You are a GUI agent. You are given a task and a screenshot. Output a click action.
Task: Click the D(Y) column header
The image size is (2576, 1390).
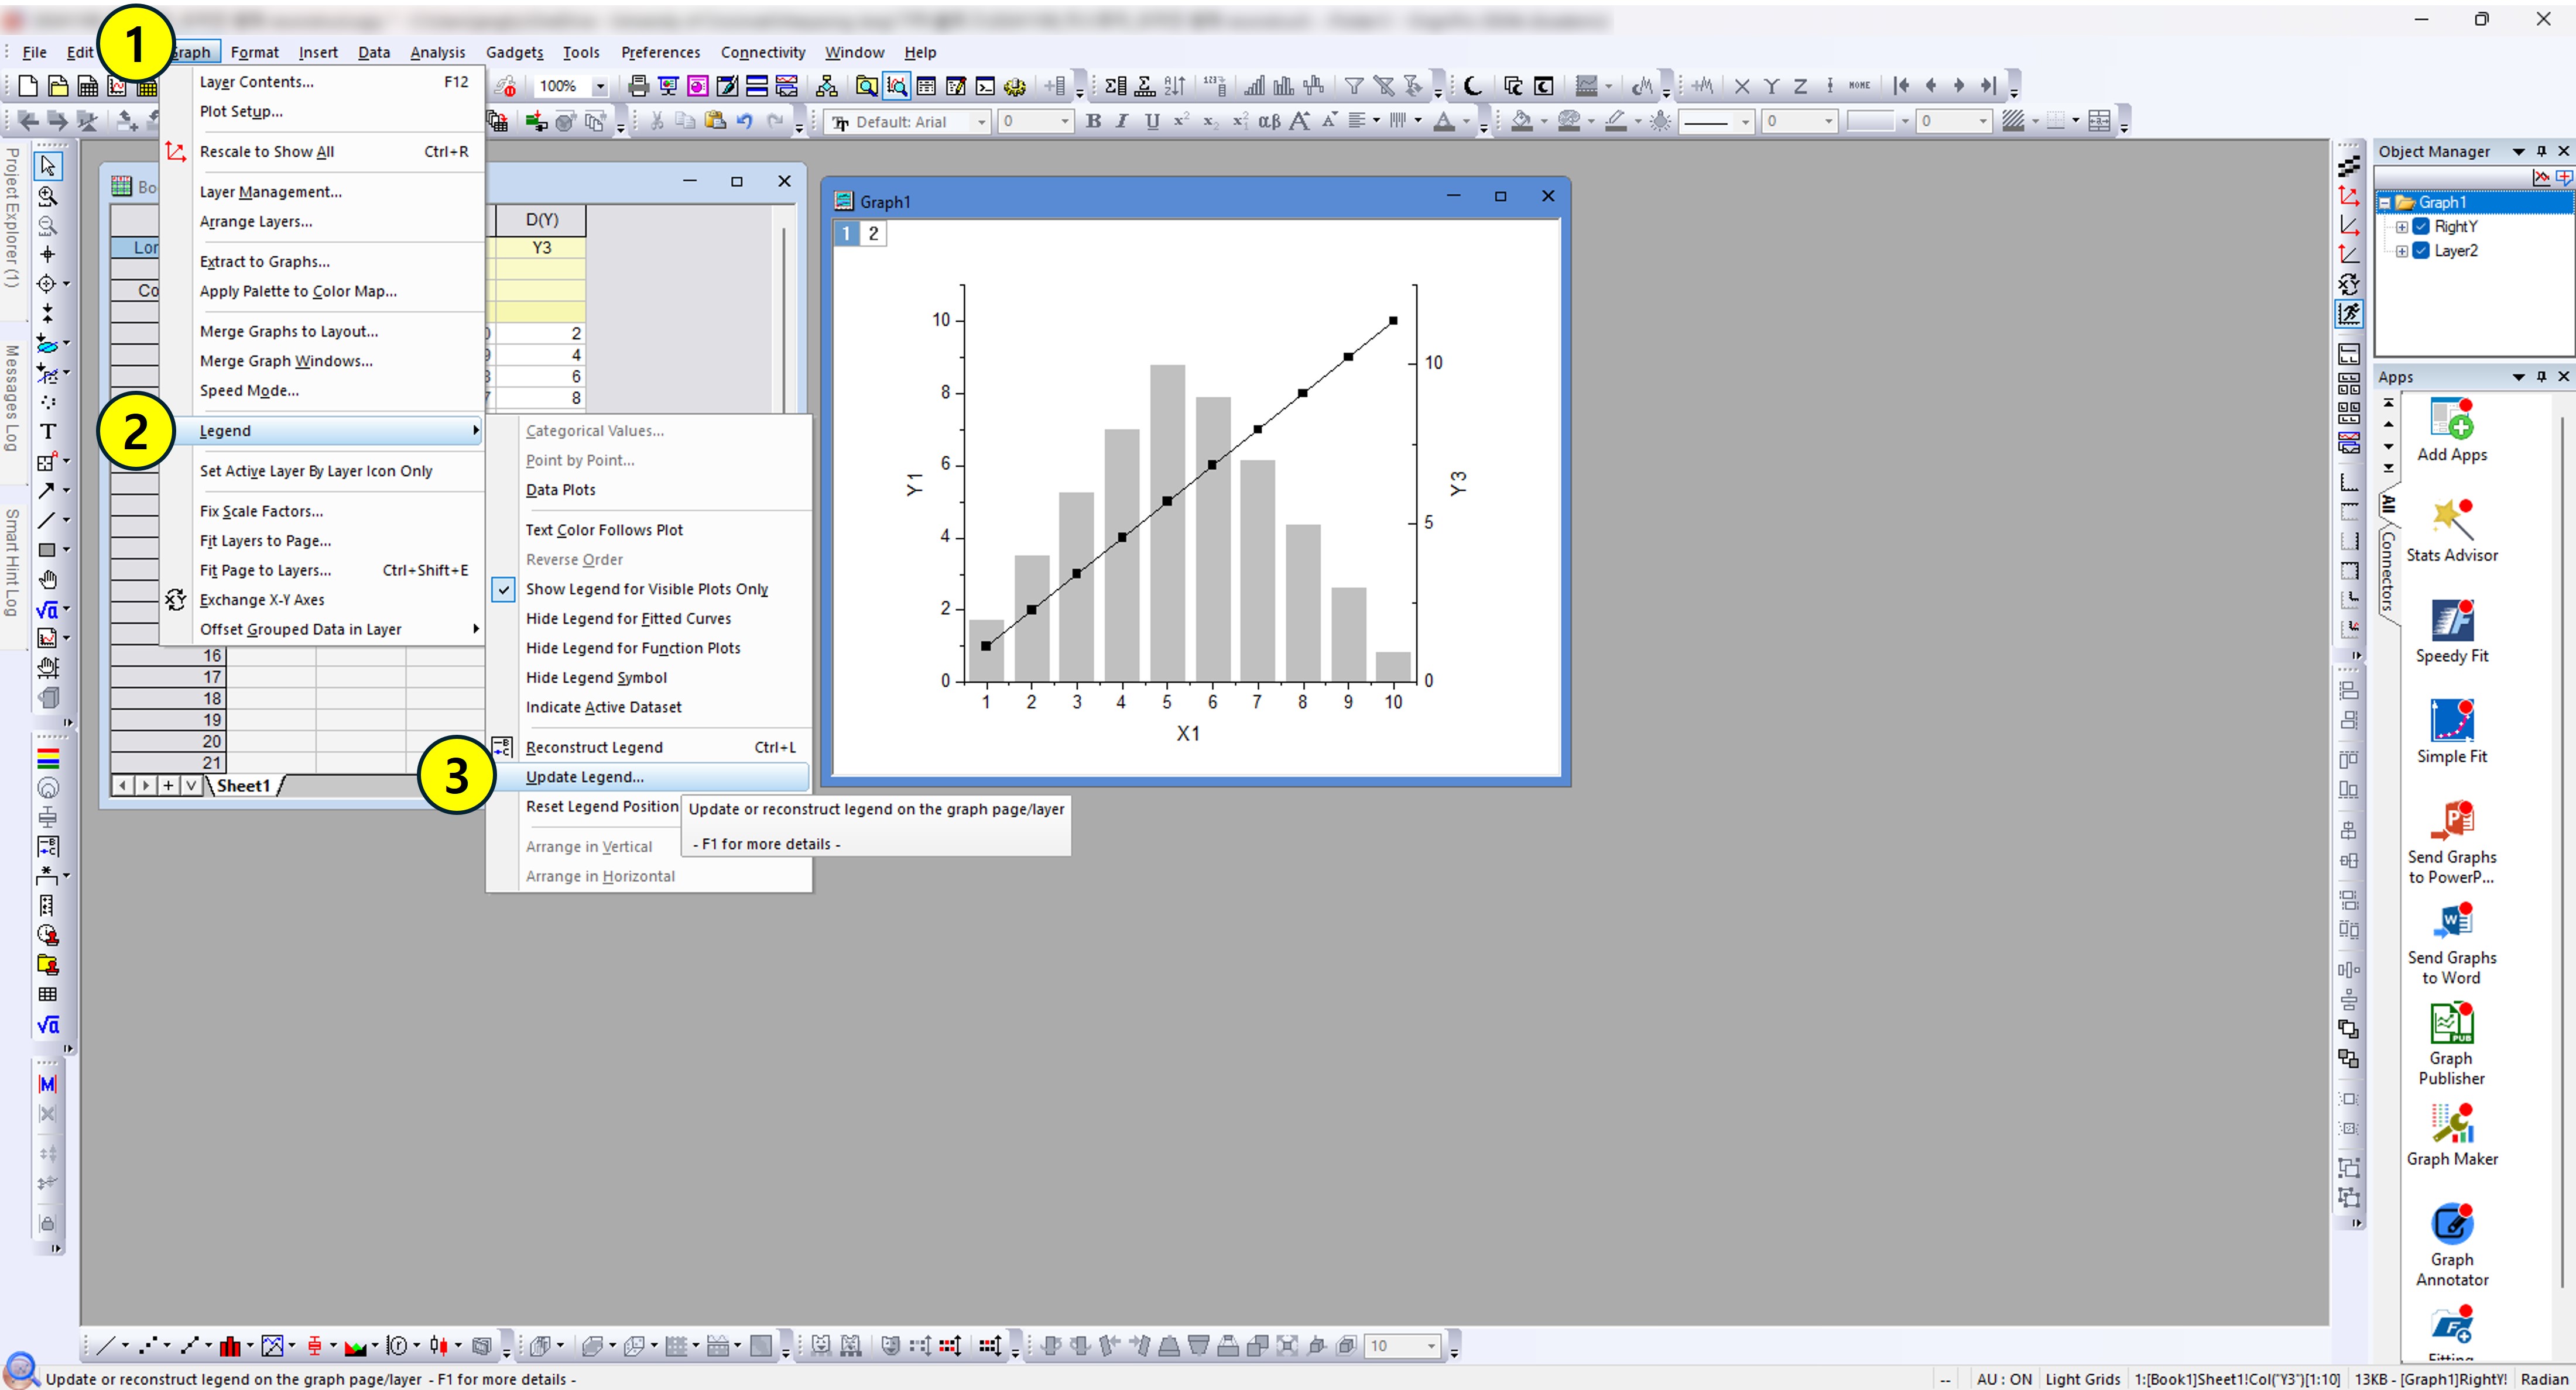click(541, 220)
